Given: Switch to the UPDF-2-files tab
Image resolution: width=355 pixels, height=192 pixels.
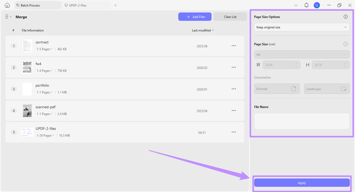Looking at the screenshot, I should click(x=86, y=5).
